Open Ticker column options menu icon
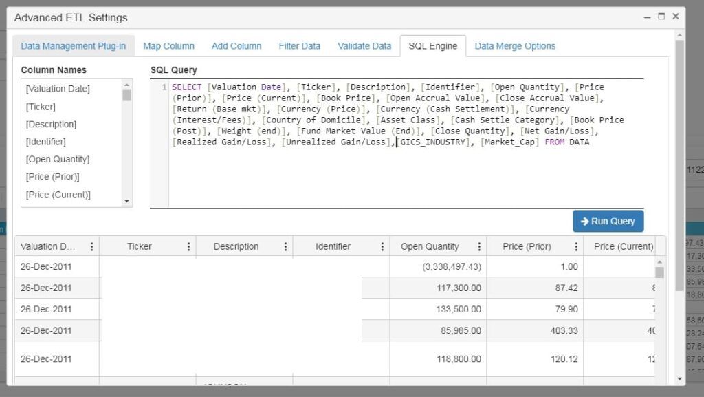The image size is (704, 397). pyautogui.click(x=188, y=246)
